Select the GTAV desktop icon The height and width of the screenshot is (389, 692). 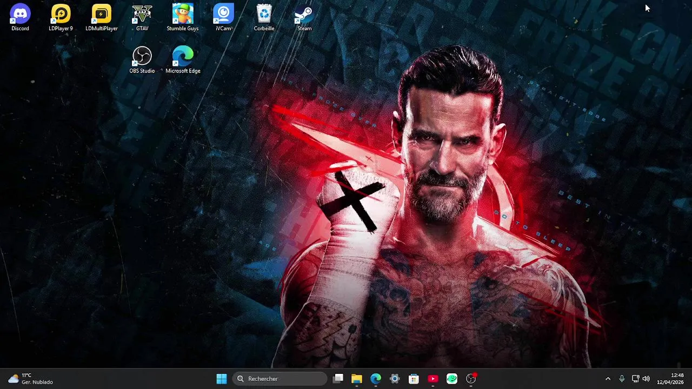(x=142, y=17)
